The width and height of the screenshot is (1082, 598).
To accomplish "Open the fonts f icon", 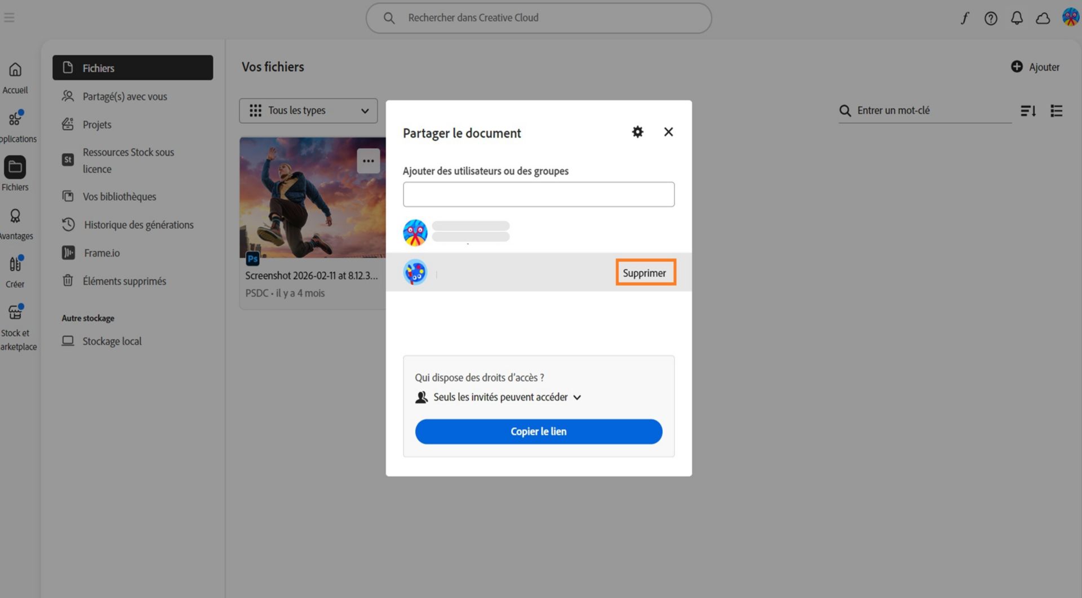I will pos(965,18).
